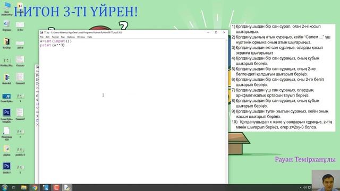Click the code line 'print(a**3'

click(x=52, y=45)
